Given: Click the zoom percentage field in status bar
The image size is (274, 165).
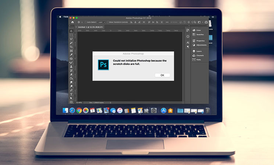Looking at the screenshot, I should [79, 102].
